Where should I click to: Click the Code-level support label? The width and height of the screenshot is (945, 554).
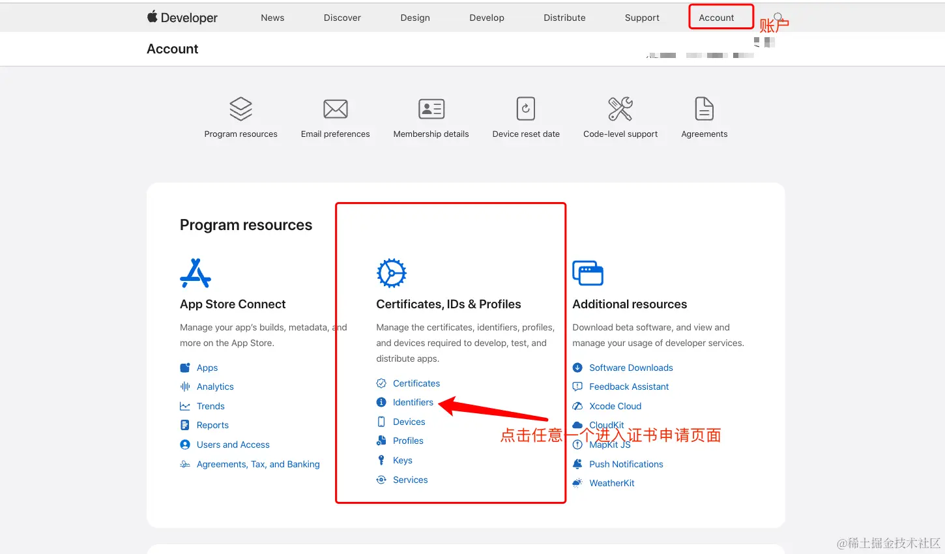(x=620, y=134)
